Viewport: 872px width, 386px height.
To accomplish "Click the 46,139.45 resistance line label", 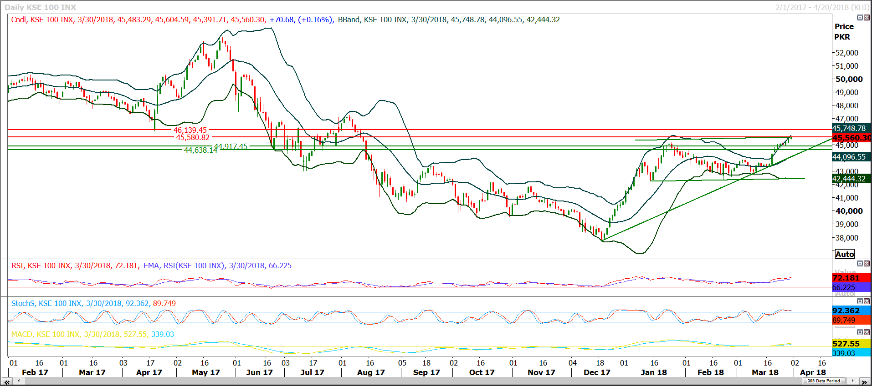I will 190,130.
